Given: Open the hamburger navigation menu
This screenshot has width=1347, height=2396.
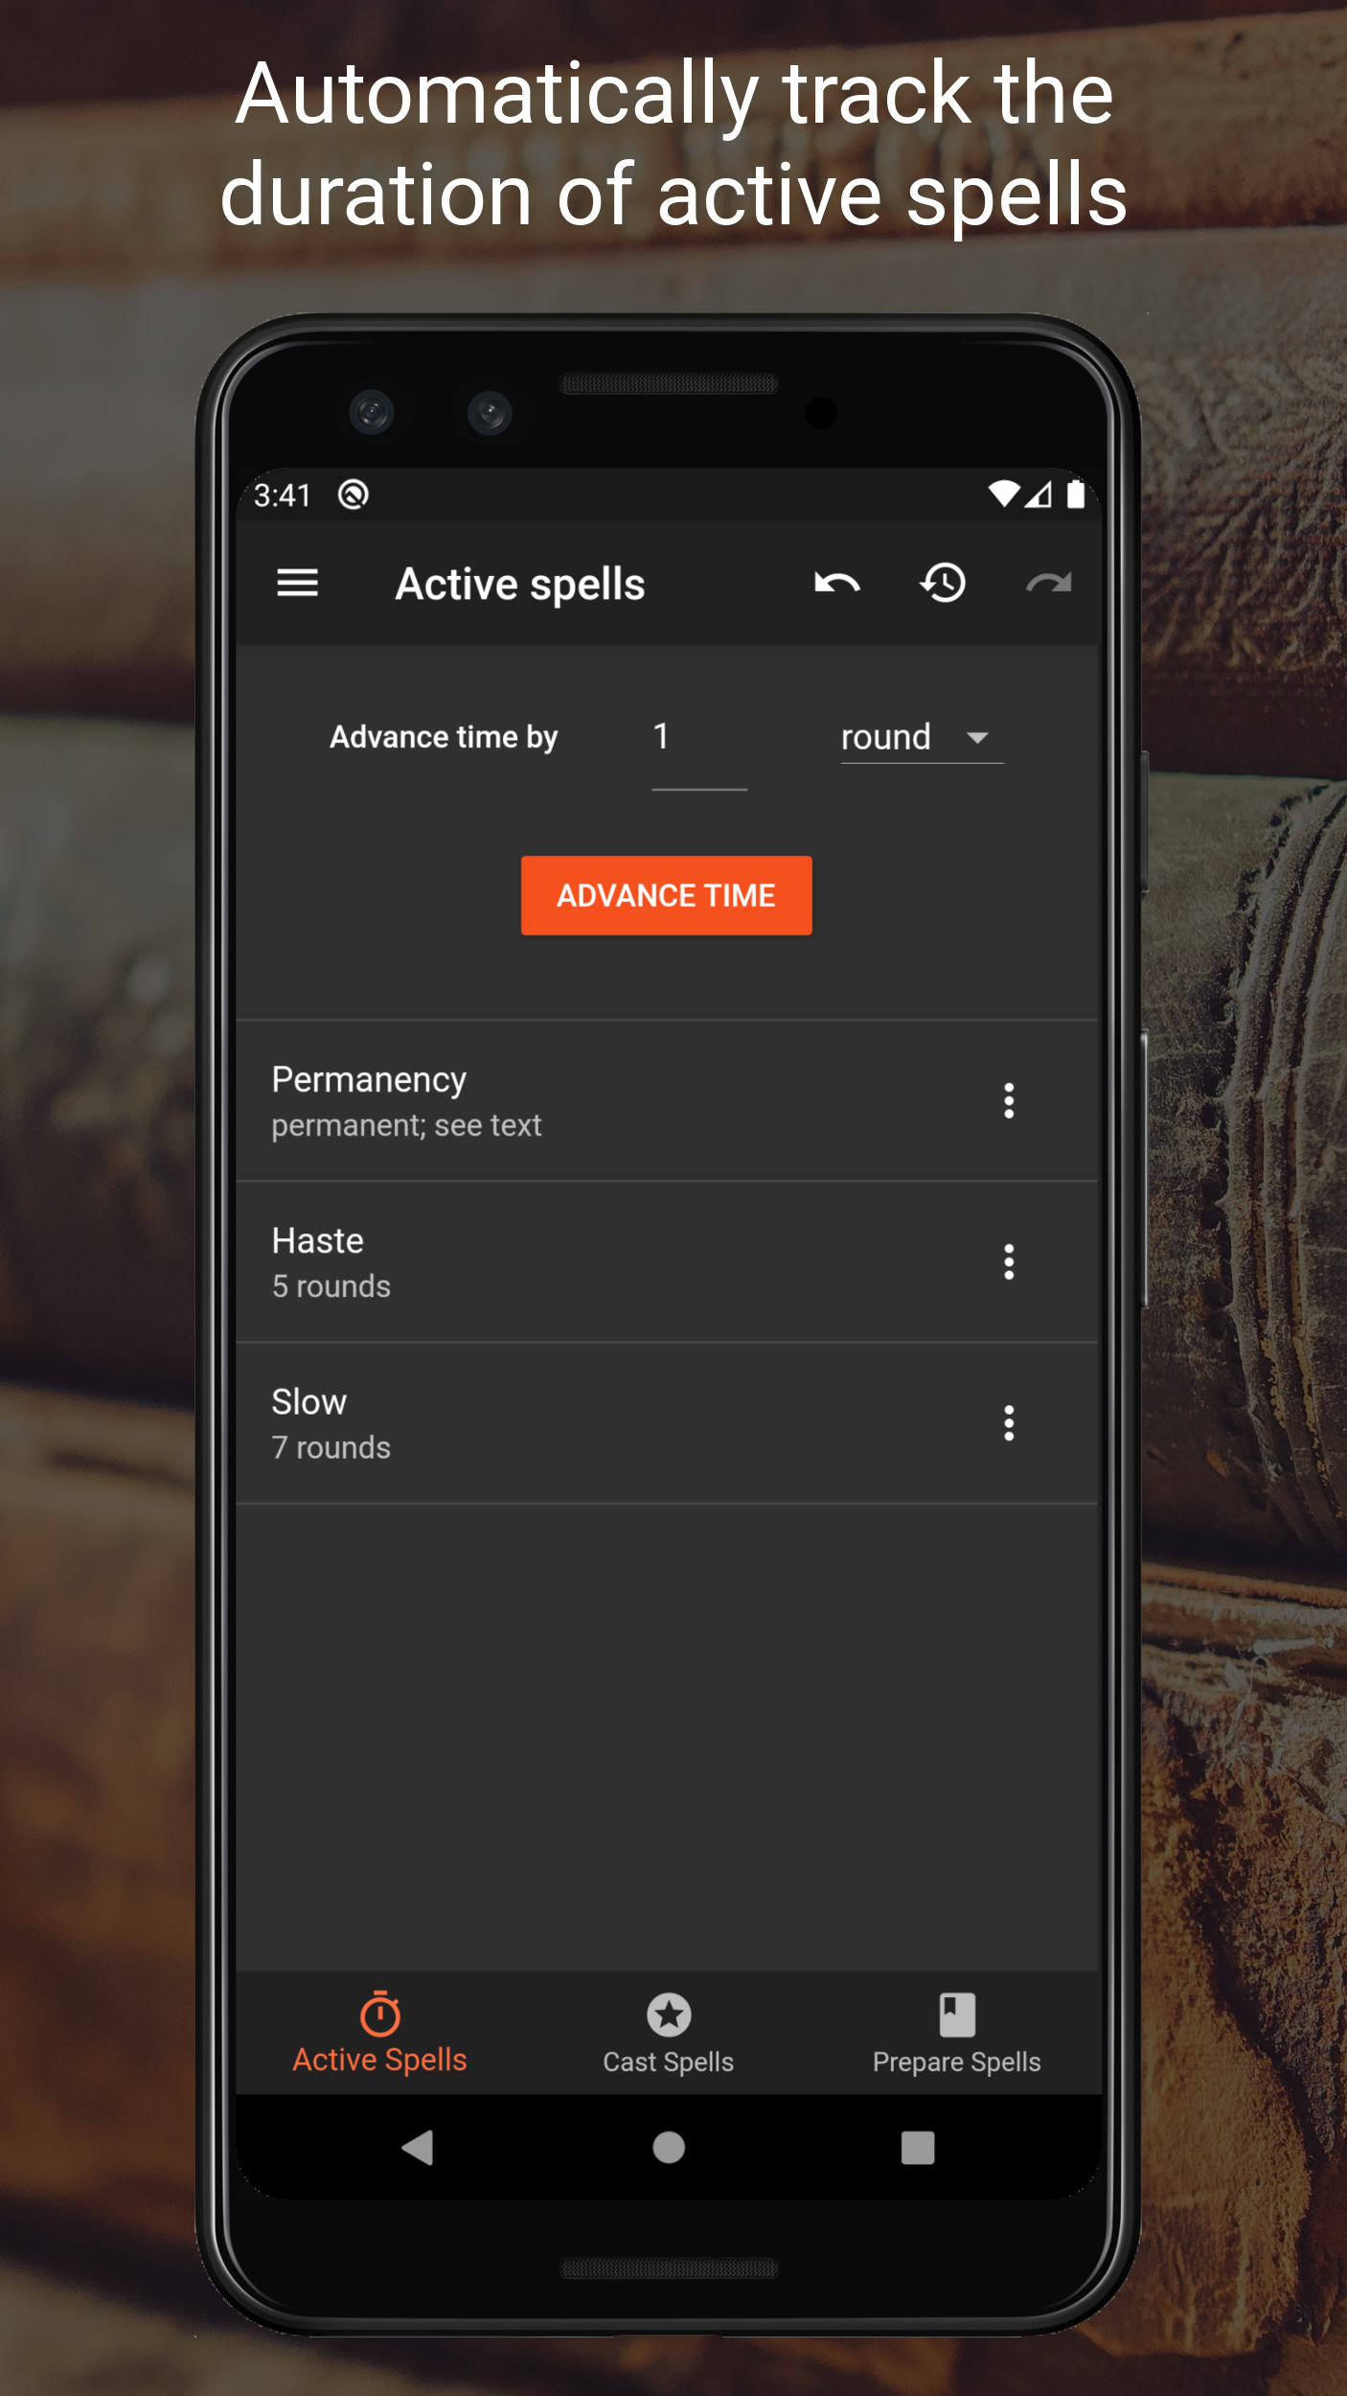Looking at the screenshot, I should click(x=297, y=583).
